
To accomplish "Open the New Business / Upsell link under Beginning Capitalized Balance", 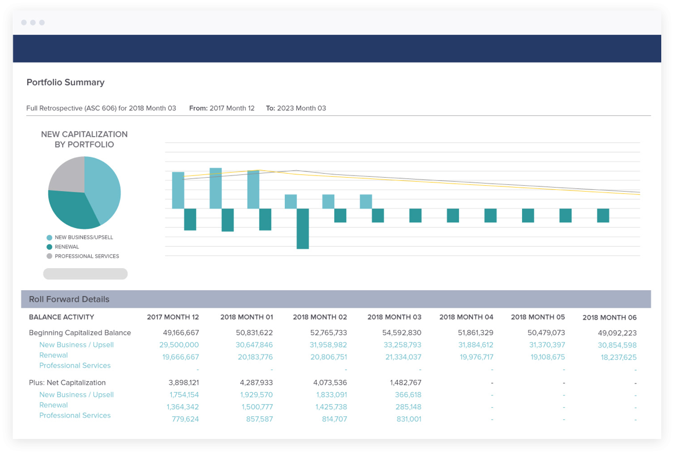I will point(76,345).
